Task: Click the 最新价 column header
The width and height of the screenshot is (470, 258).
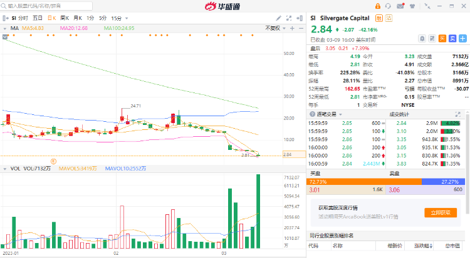Action: point(395,246)
